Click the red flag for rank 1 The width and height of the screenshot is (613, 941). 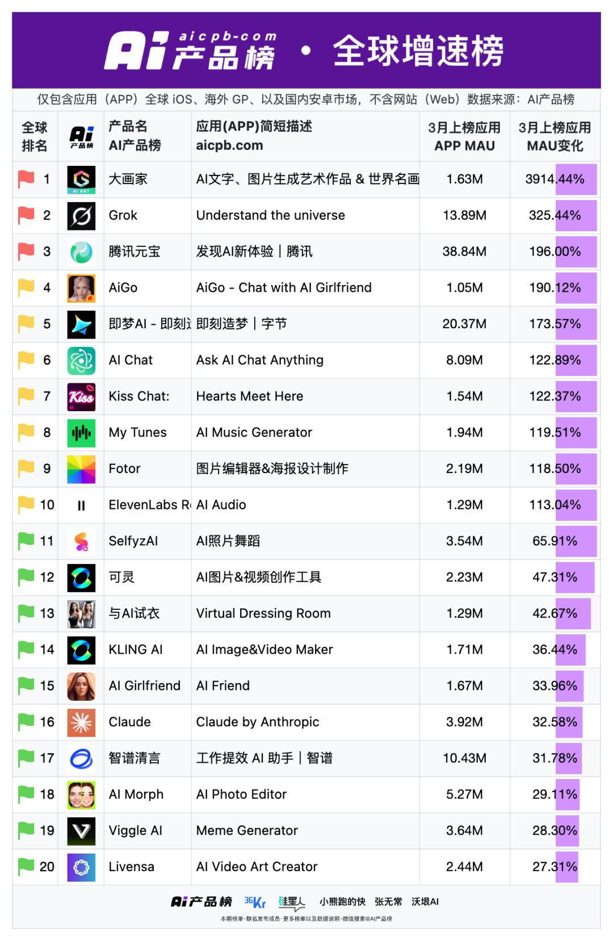(x=26, y=179)
